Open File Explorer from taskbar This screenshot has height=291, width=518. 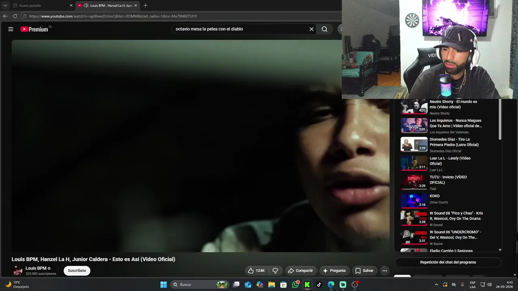(x=272, y=285)
